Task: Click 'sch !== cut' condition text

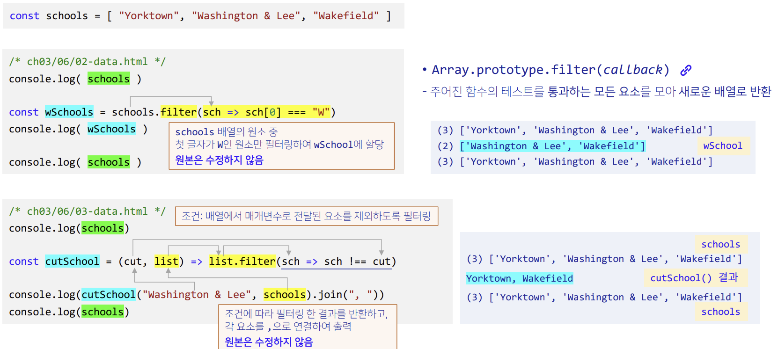Action: (358, 262)
